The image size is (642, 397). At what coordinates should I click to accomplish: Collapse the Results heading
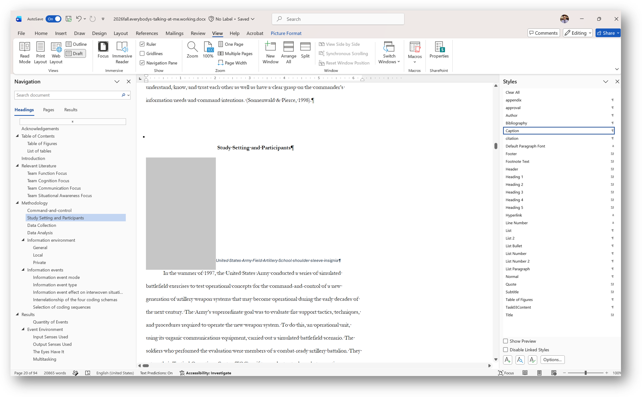pos(17,314)
